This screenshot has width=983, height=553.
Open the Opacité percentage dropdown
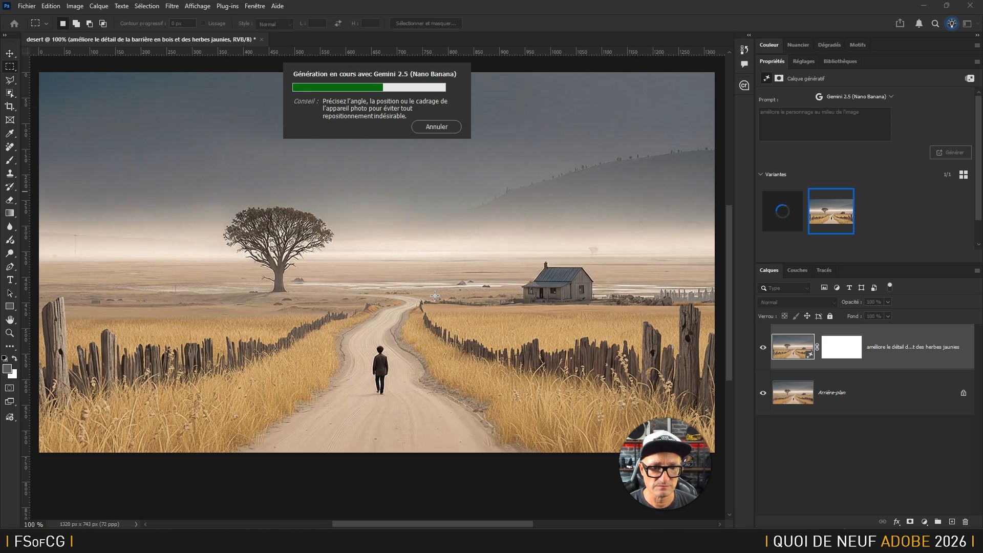click(888, 302)
